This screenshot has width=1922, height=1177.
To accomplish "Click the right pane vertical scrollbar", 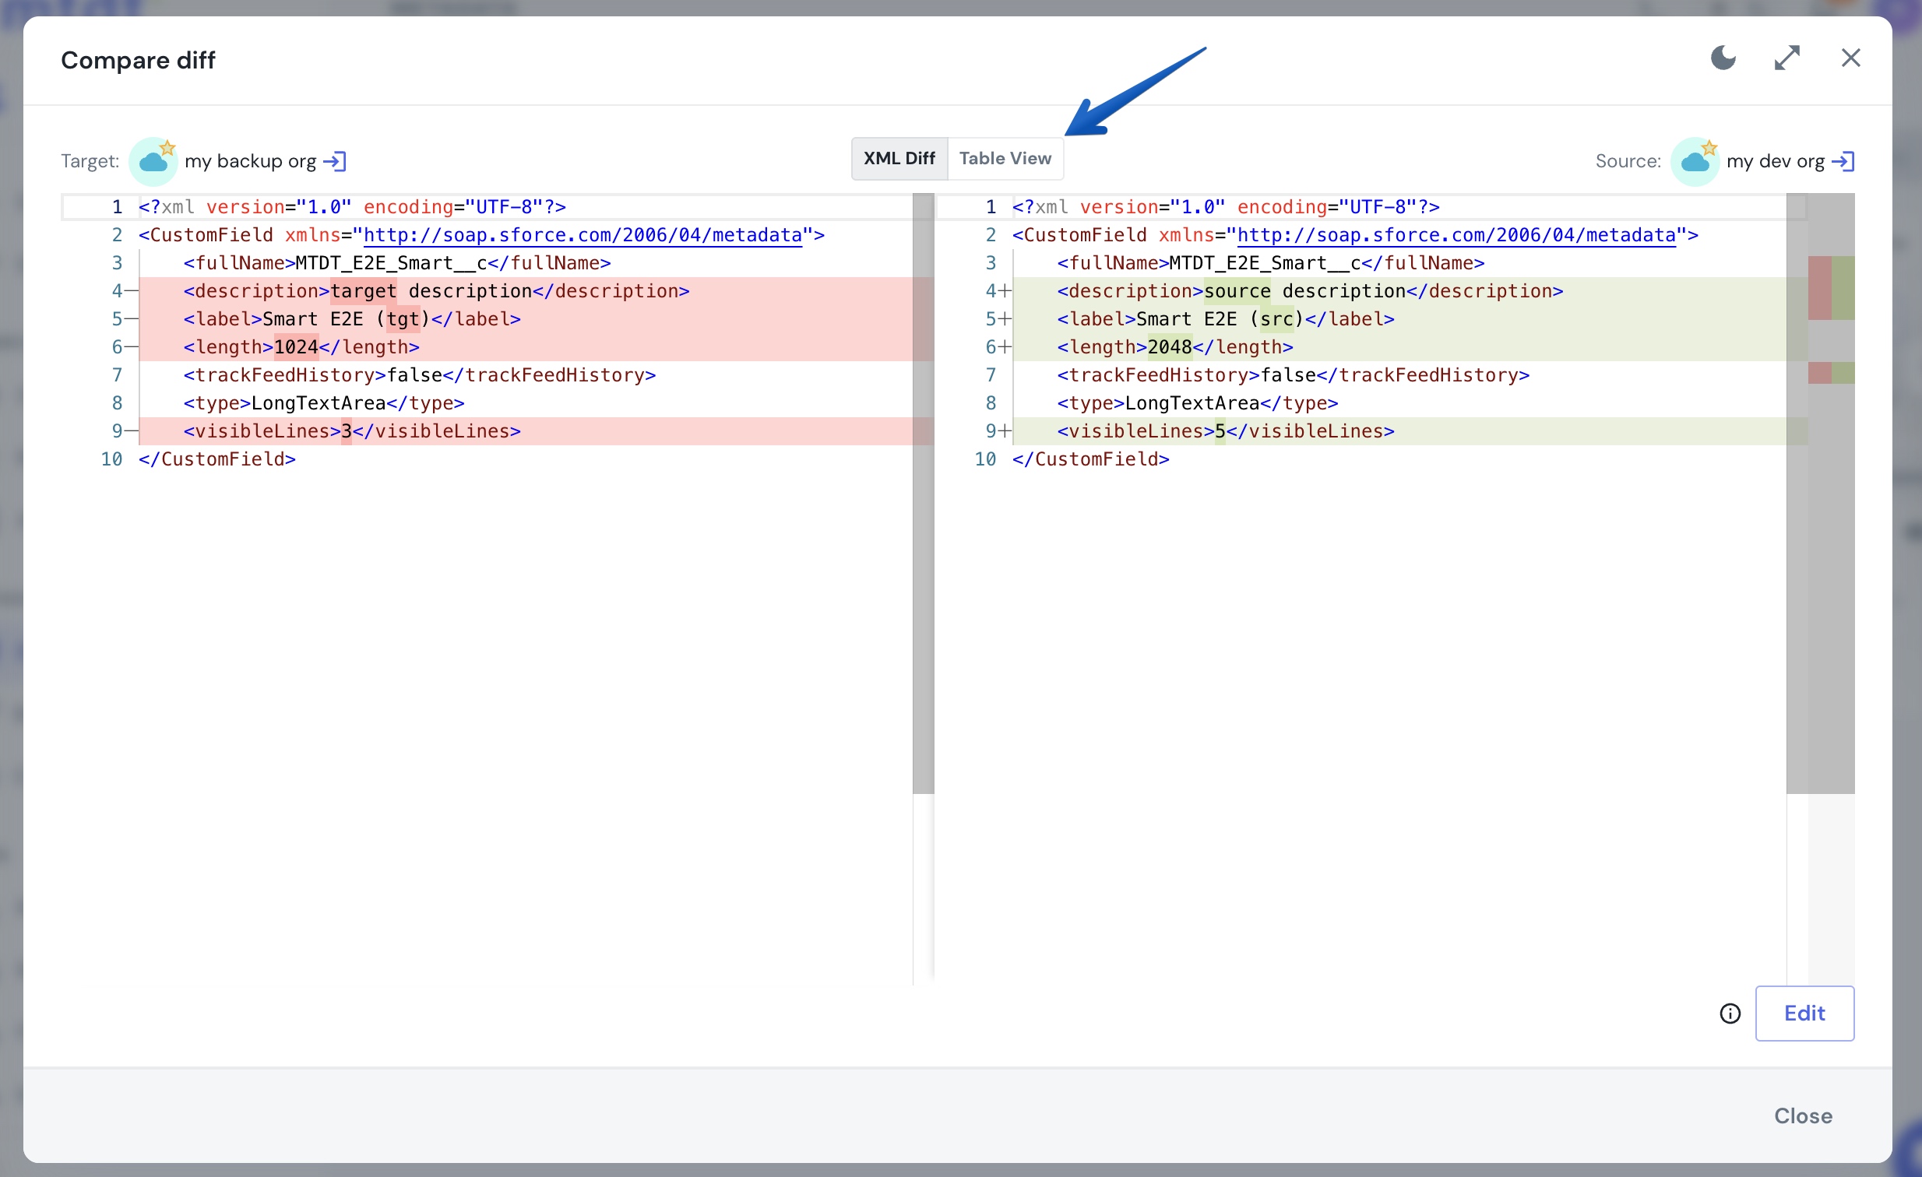I will (x=1797, y=494).
